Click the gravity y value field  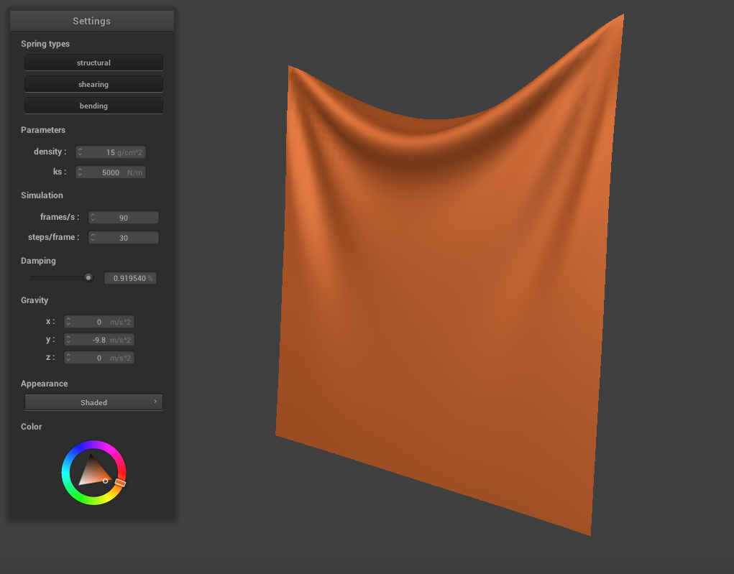coord(99,340)
